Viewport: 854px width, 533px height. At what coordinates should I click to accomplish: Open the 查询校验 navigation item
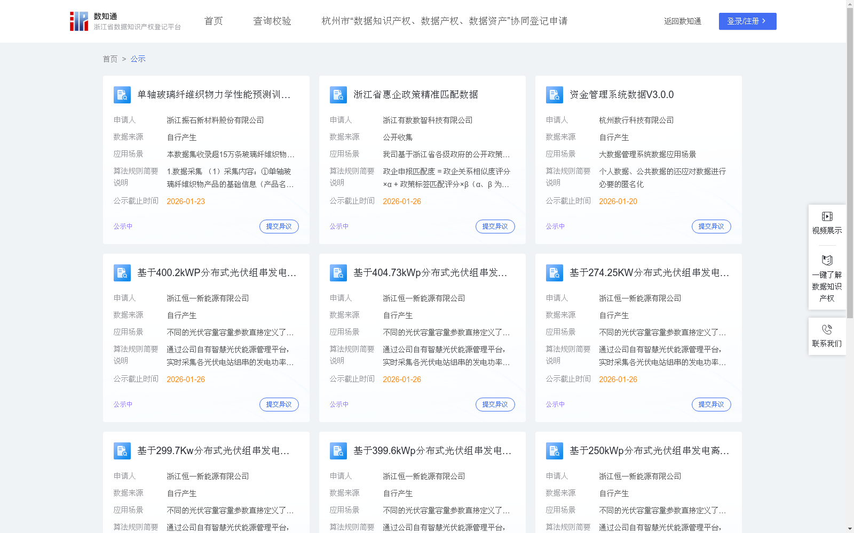pos(272,21)
